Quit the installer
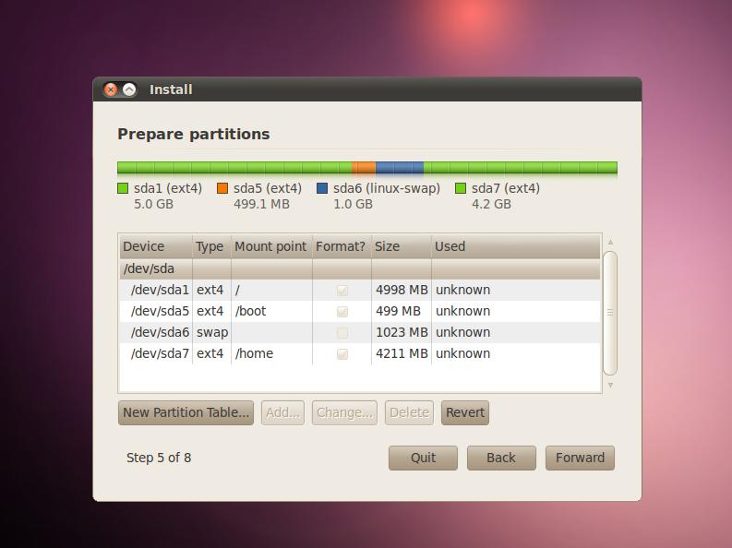This screenshot has height=548, width=732. (423, 458)
